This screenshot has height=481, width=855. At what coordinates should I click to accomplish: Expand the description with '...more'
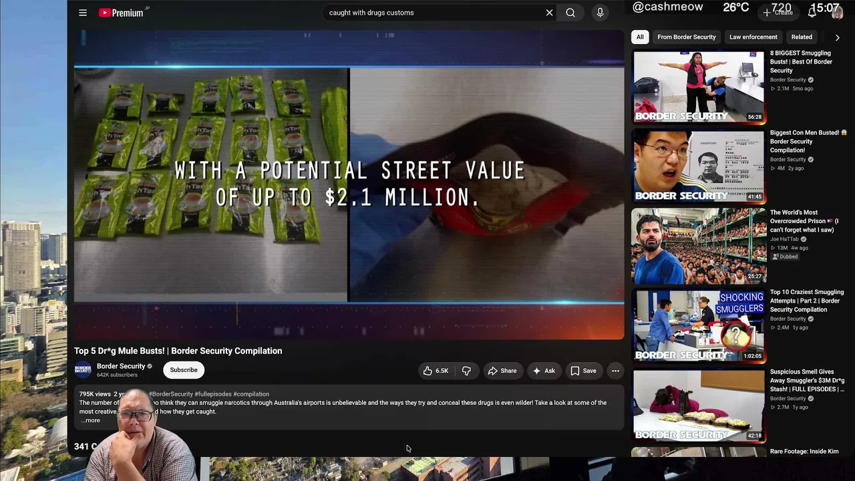[90, 420]
